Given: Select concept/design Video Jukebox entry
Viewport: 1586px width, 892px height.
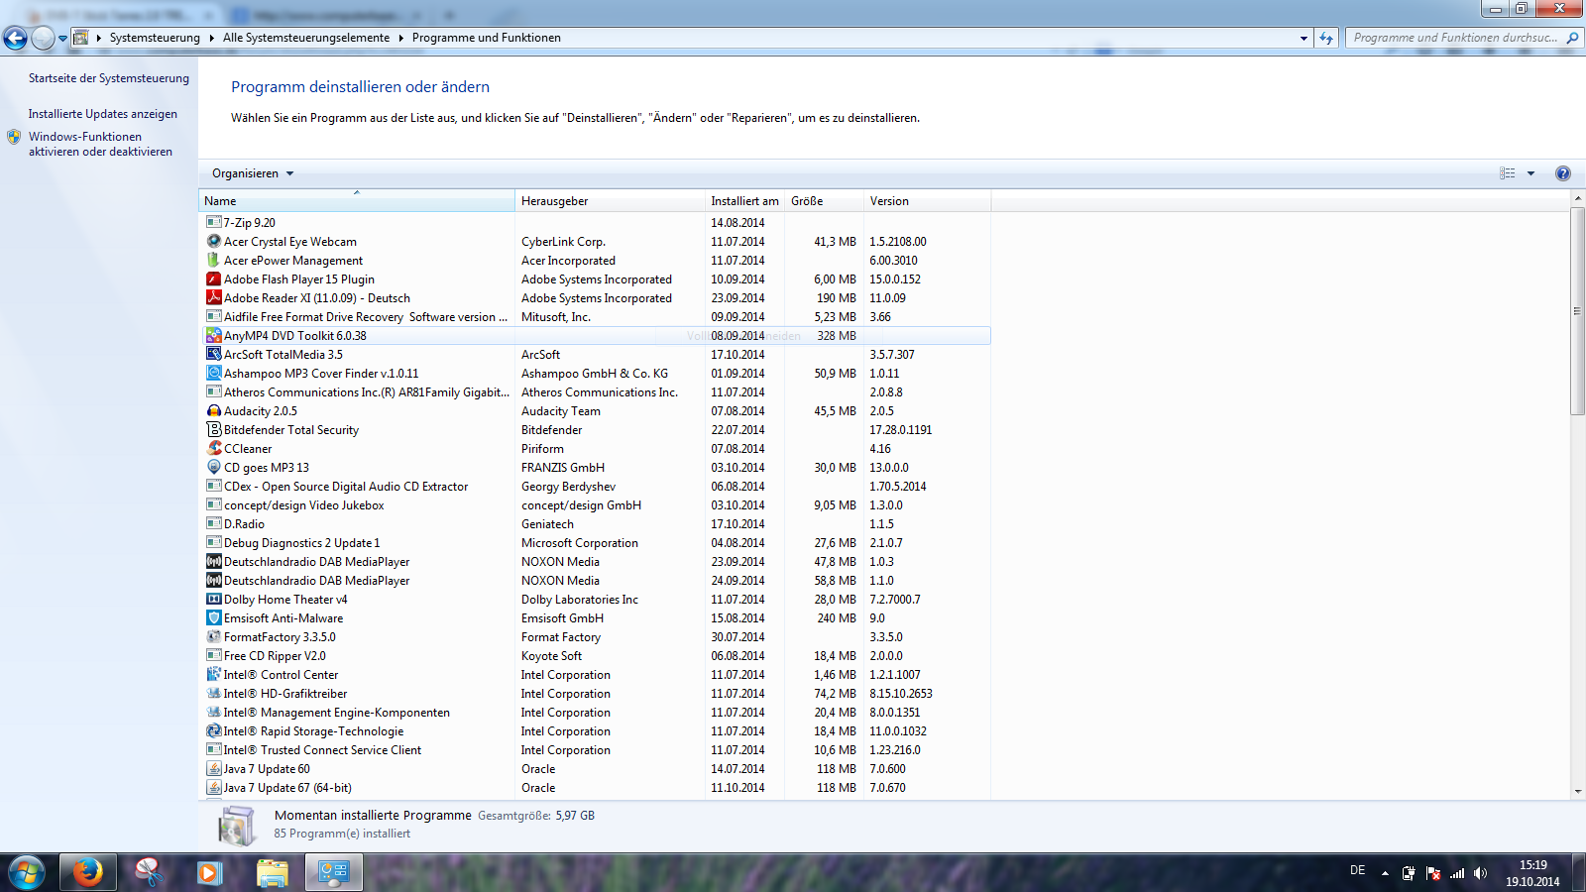Looking at the screenshot, I should [595, 505].
